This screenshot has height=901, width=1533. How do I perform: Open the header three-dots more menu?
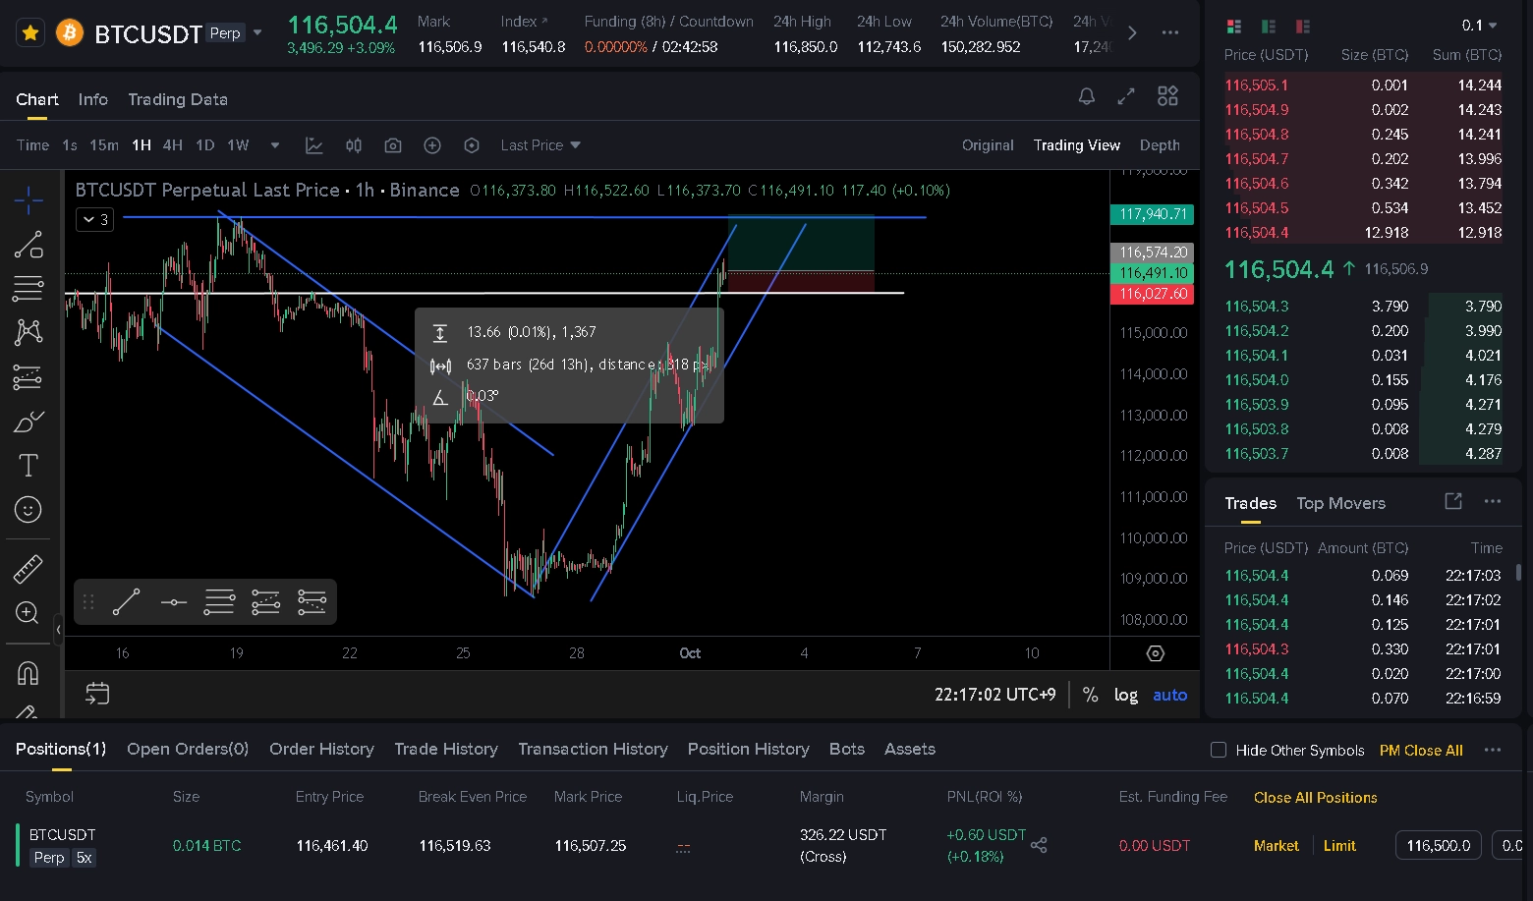click(x=1169, y=32)
